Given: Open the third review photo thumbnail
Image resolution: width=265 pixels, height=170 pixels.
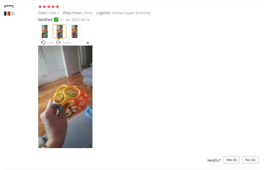Looking at the screenshot, I should 74,31.
